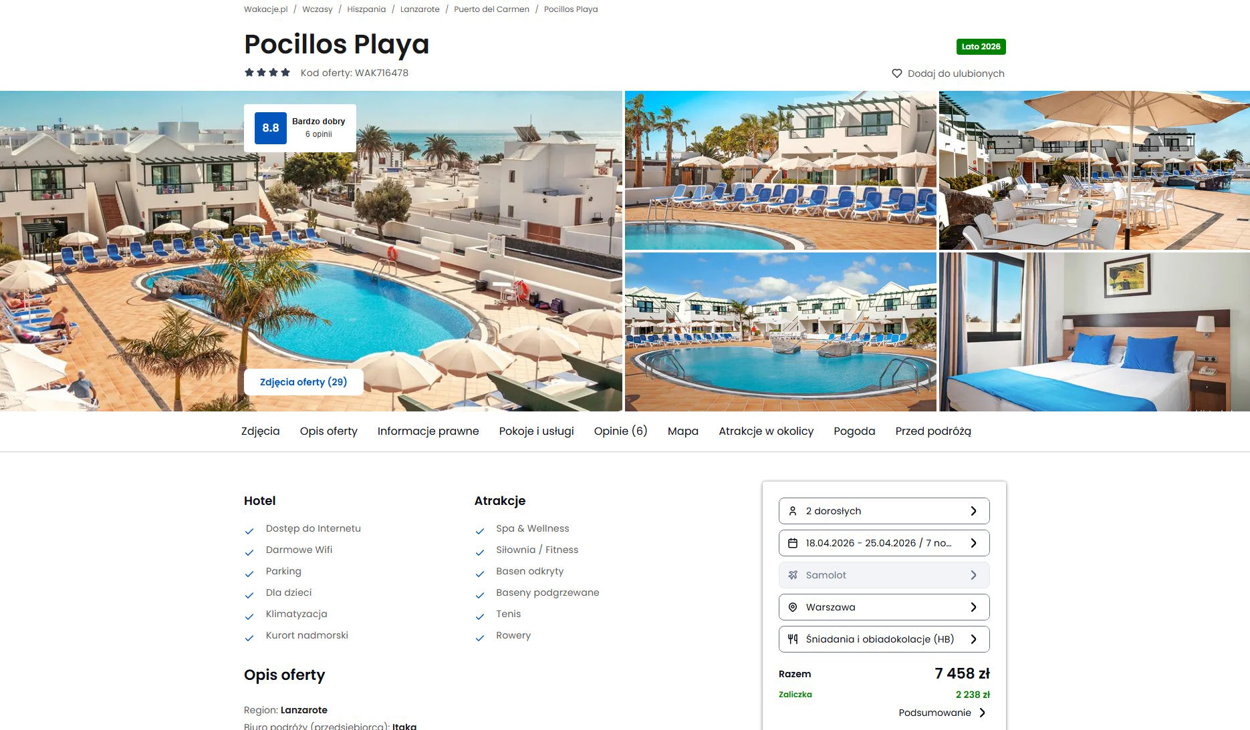
Task: Expand the Śniadania i obiadokolacje (HB) option
Action: point(884,639)
